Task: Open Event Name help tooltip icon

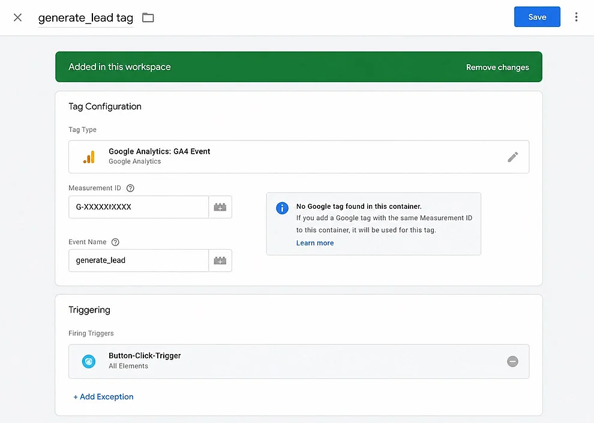Action: [x=116, y=242]
